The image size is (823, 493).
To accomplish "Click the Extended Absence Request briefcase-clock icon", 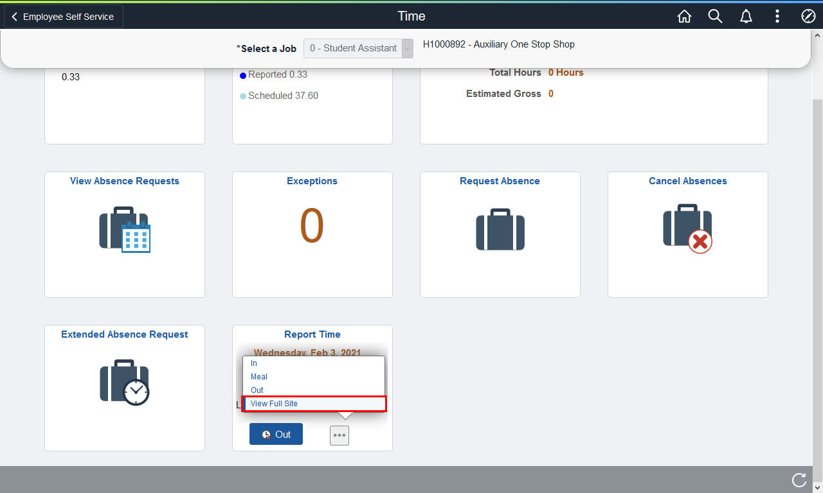I will point(124,383).
